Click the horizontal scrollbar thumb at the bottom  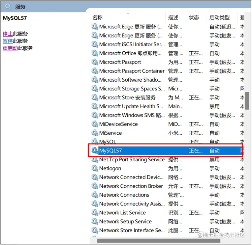click(x=159, y=241)
